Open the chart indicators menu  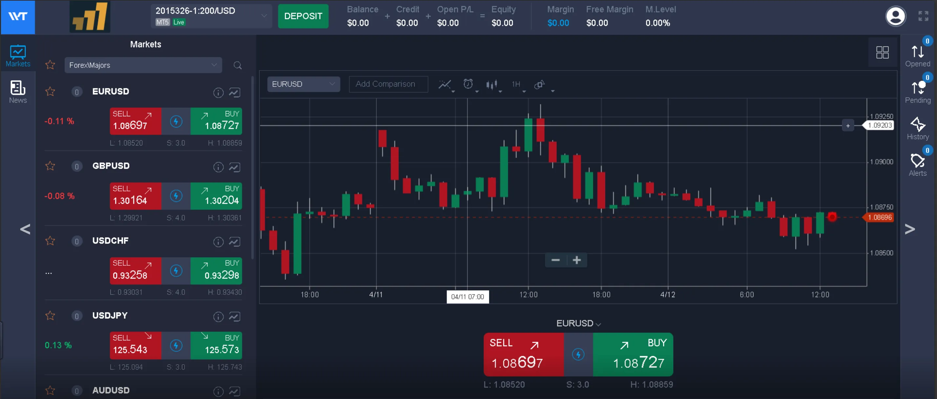click(446, 85)
